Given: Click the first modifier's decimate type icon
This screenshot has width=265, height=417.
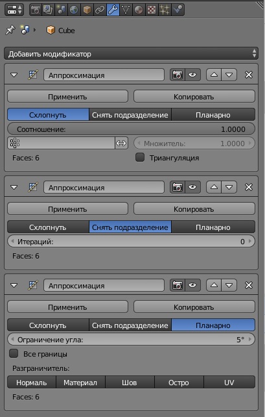Looking at the screenshot, I should tap(33, 75).
